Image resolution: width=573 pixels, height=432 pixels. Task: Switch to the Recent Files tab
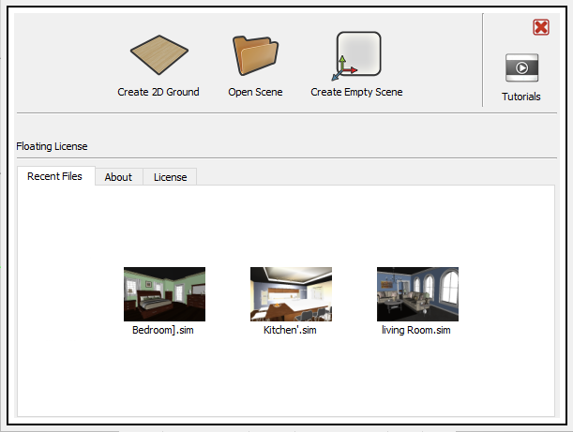coord(56,176)
